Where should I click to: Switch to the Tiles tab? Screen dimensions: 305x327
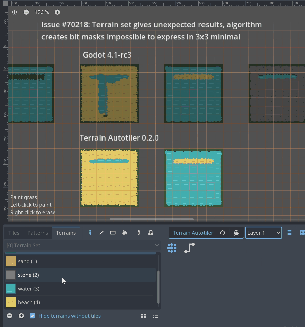14,233
